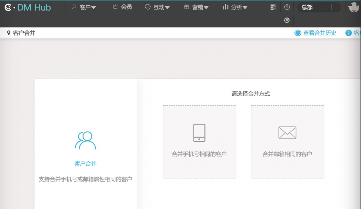Screen dimensions: 361x209
Task: Choose 合并邮箱相同的客户 merge option
Action: click(287, 142)
